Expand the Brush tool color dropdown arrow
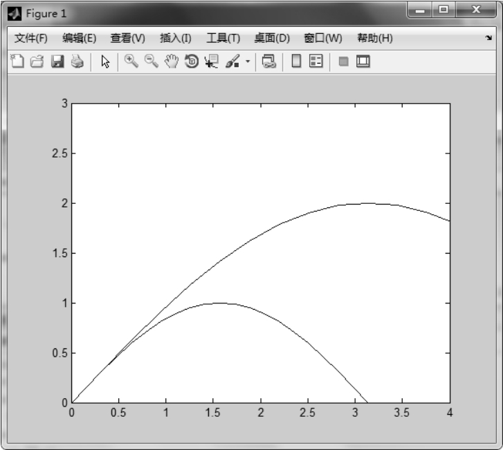This screenshot has width=503, height=450. (248, 62)
